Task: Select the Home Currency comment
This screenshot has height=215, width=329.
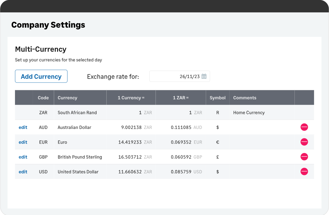Action: coord(249,113)
